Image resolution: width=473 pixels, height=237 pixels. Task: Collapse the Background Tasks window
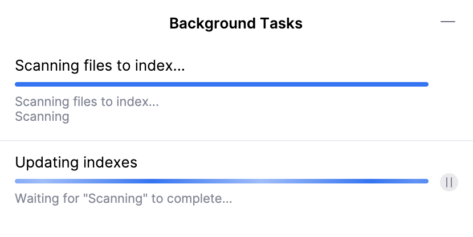click(448, 22)
